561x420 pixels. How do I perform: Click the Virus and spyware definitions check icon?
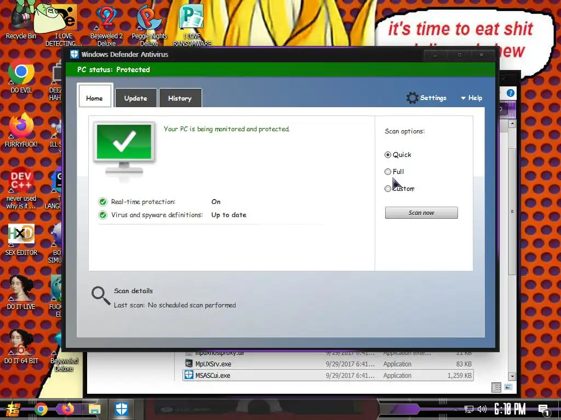pos(103,215)
